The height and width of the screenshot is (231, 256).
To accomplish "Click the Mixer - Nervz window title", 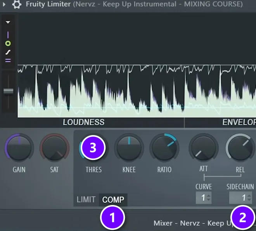I will 205,223.
